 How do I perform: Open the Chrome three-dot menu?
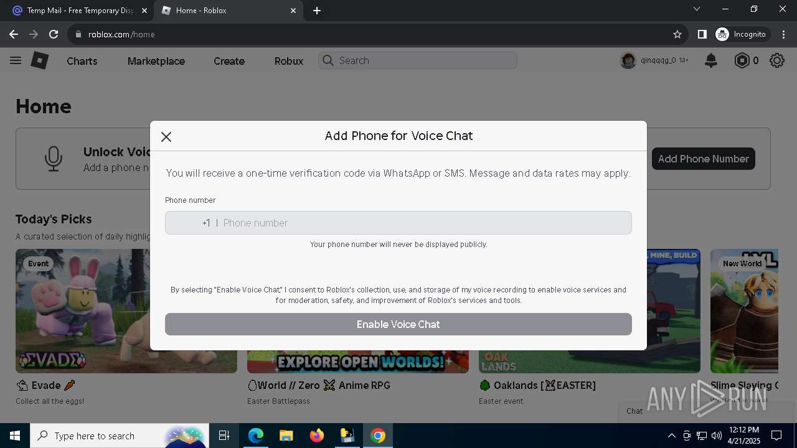(x=783, y=34)
